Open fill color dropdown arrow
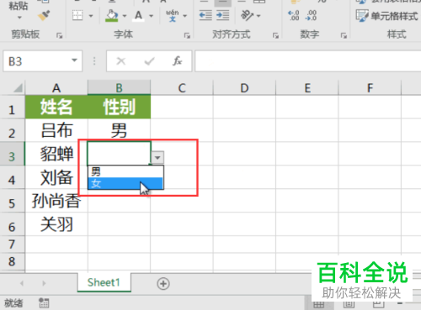 click(x=125, y=16)
